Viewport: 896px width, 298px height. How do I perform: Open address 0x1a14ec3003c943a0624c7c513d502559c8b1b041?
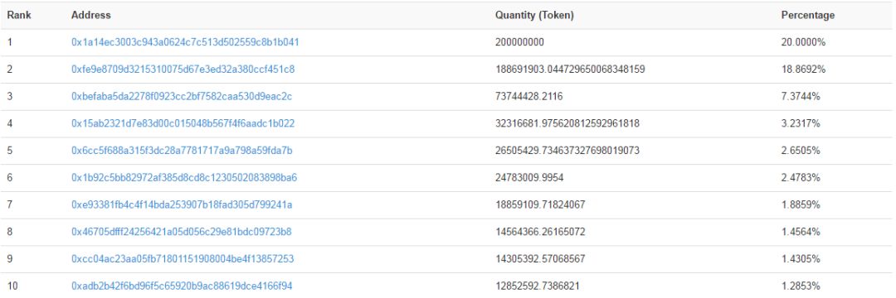pos(184,42)
